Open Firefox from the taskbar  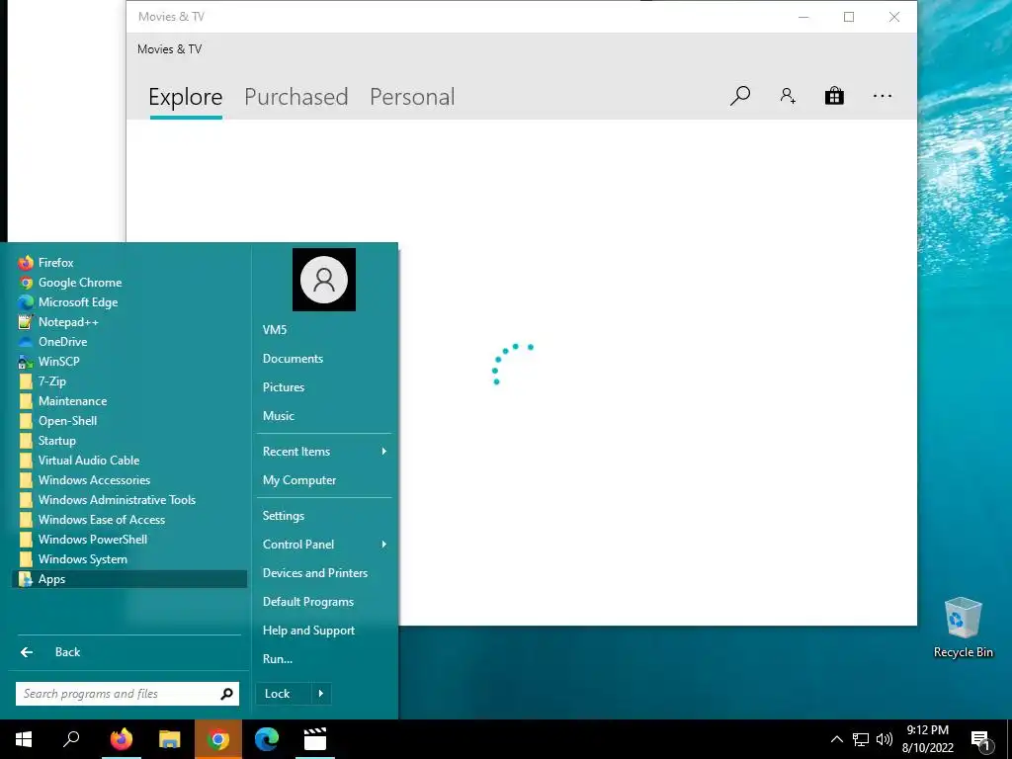click(x=121, y=739)
